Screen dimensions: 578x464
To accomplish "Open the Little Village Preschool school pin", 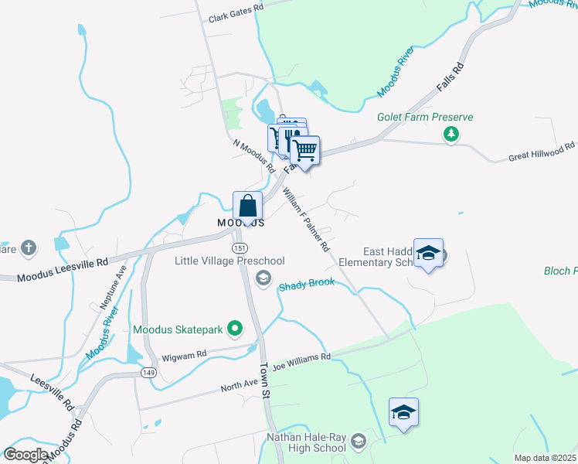I will (263, 279).
